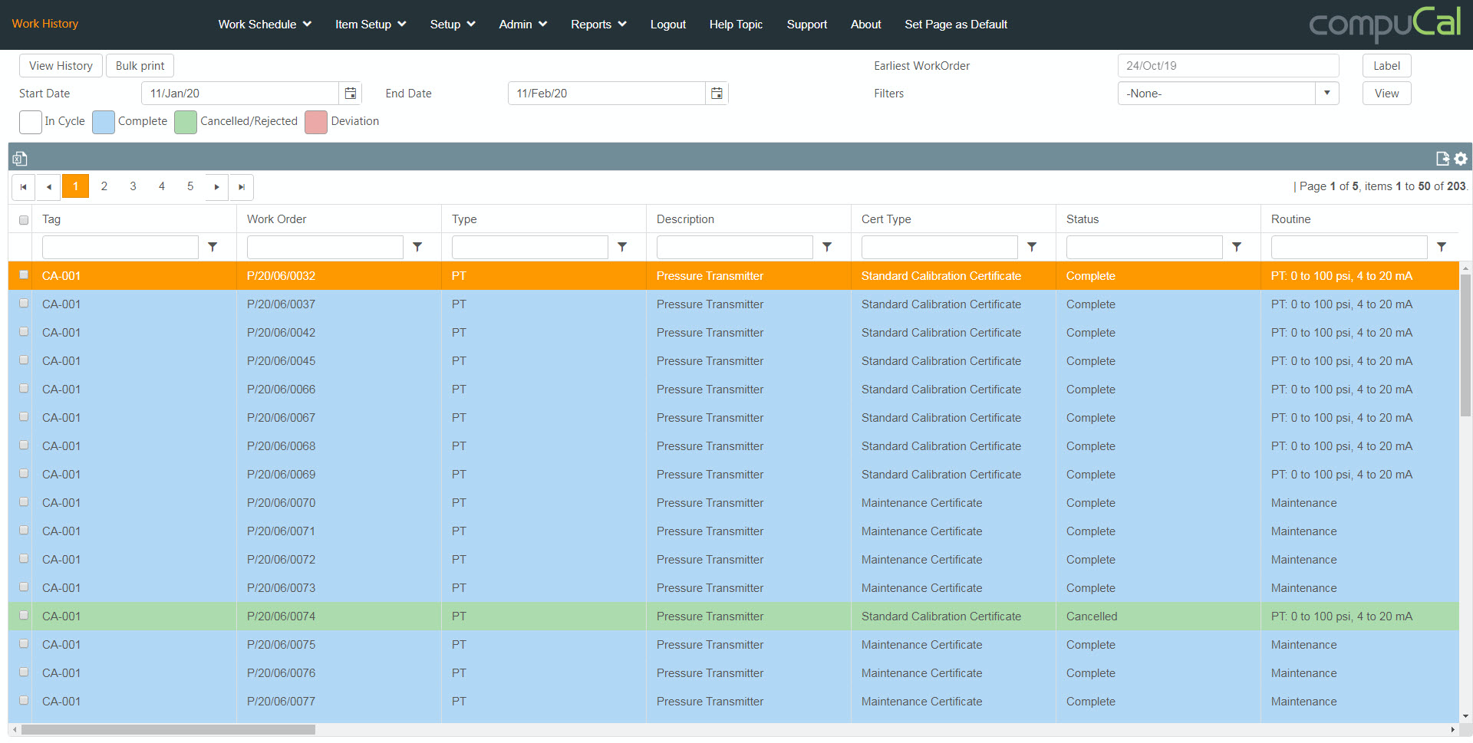Image resolution: width=1473 pixels, height=743 pixels.
Task: Go to last page arrow
Action: [242, 187]
